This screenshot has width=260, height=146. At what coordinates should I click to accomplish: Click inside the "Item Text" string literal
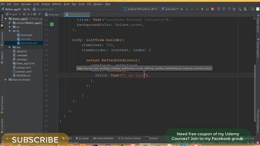coord(134,75)
